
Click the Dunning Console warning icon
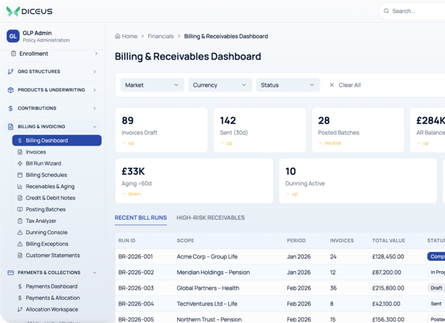coord(20,232)
